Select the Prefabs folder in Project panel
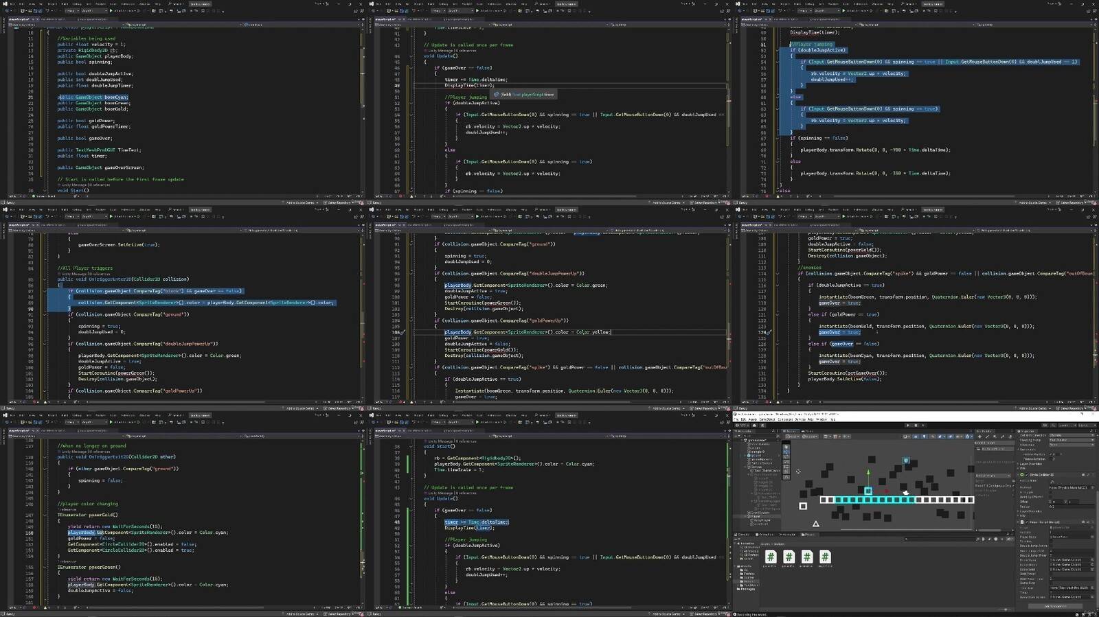Screen dimensions: 1099x617 [749, 574]
